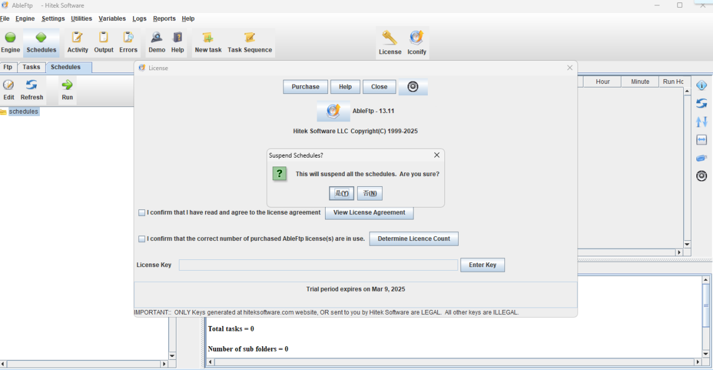Click the View License Agreement button
The image size is (713, 370).
point(369,212)
